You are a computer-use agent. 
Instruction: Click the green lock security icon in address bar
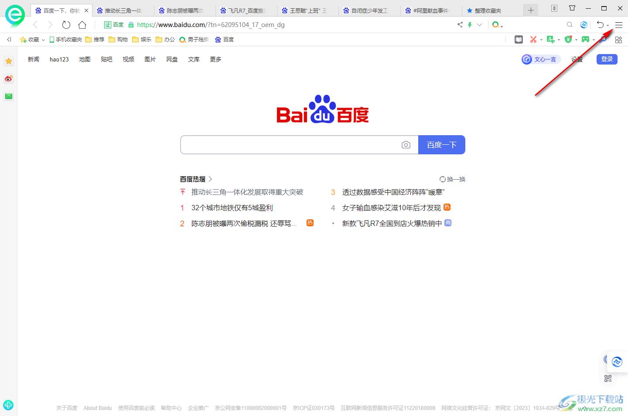[x=131, y=25]
